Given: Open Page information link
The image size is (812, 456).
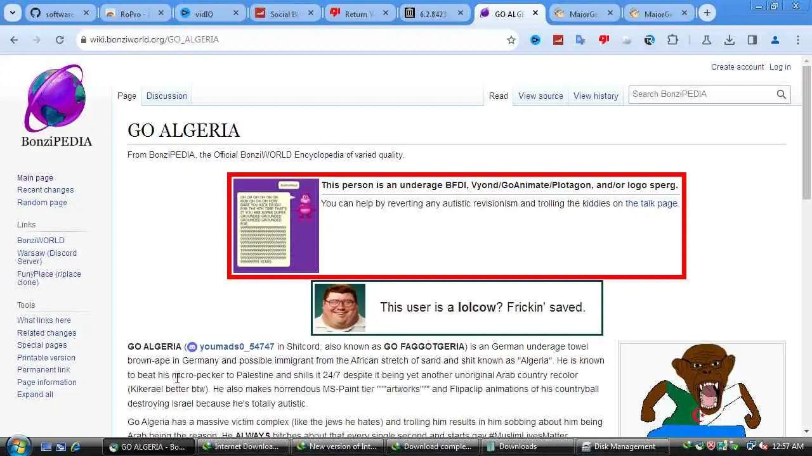Looking at the screenshot, I should 46,383.
